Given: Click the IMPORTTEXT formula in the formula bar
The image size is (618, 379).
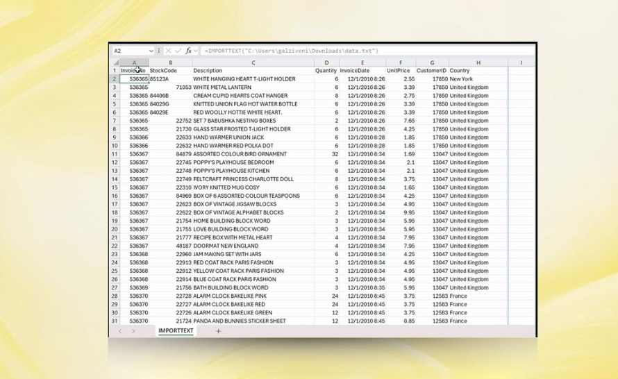Looking at the screenshot, I should (x=292, y=51).
